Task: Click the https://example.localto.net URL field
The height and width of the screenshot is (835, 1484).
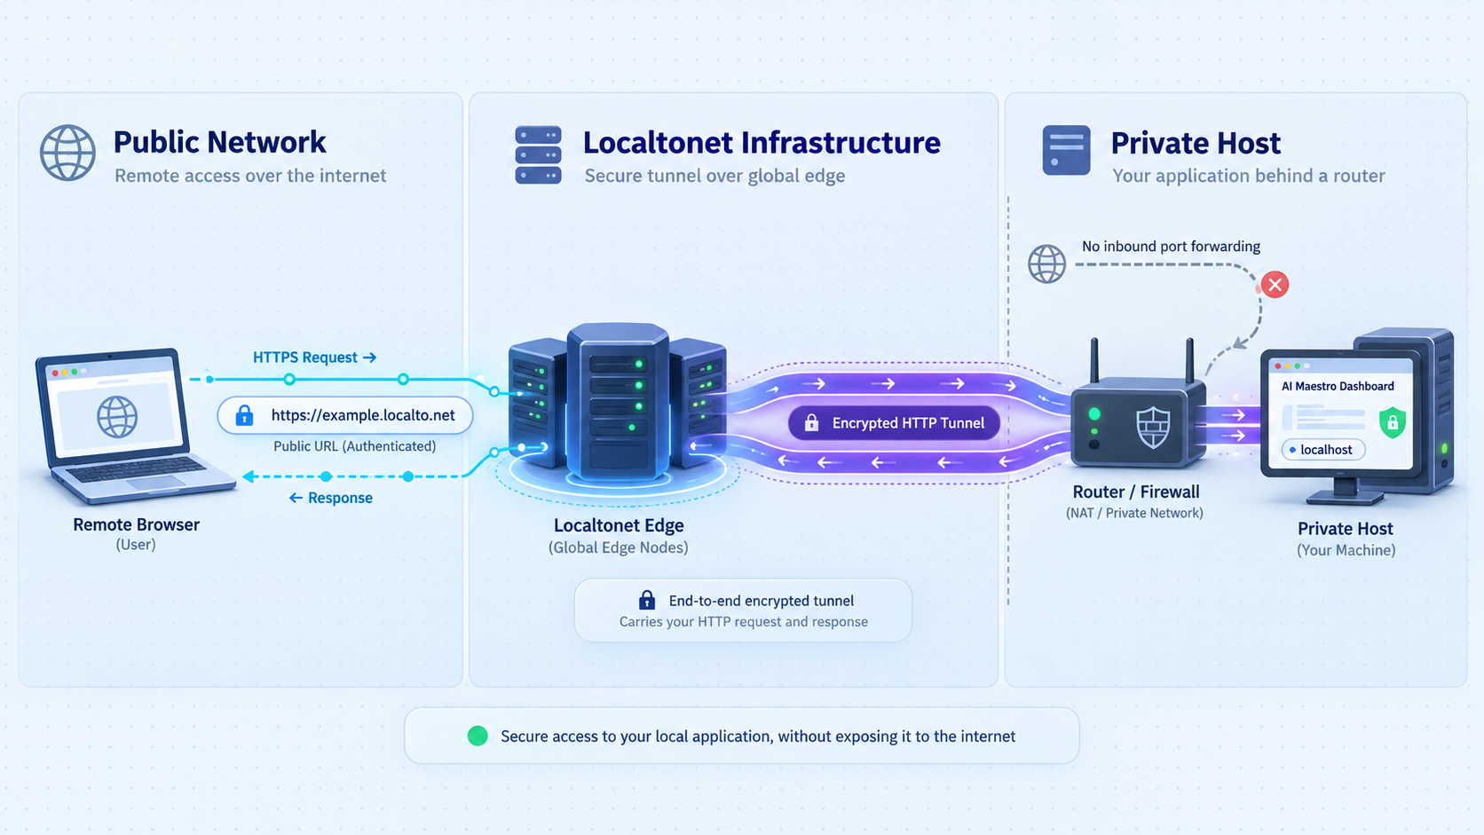Action: [x=345, y=415]
